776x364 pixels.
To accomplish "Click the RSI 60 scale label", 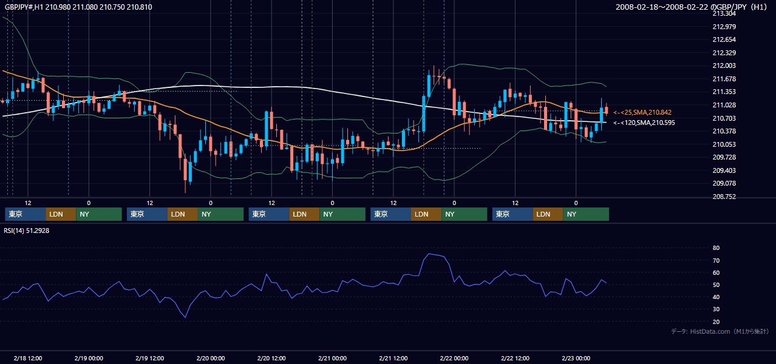I will point(716,272).
